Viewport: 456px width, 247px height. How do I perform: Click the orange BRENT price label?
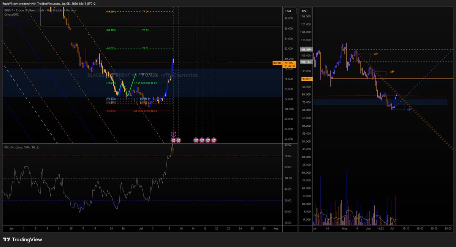[x=277, y=63]
